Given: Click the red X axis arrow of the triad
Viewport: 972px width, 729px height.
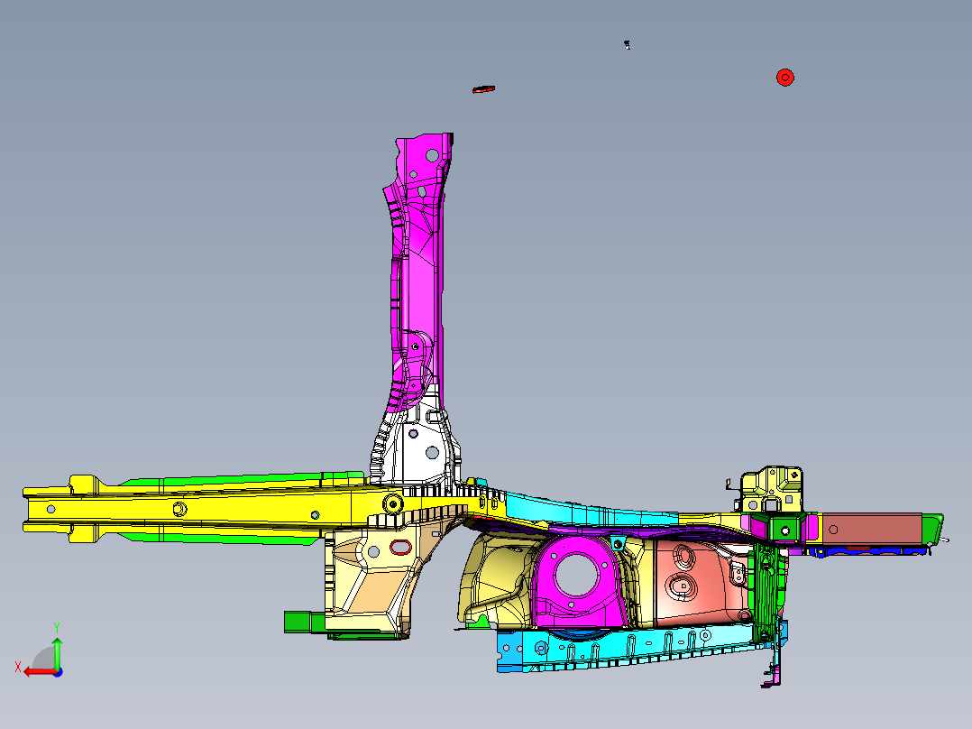Looking at the screenshot, I should (39, 672).
